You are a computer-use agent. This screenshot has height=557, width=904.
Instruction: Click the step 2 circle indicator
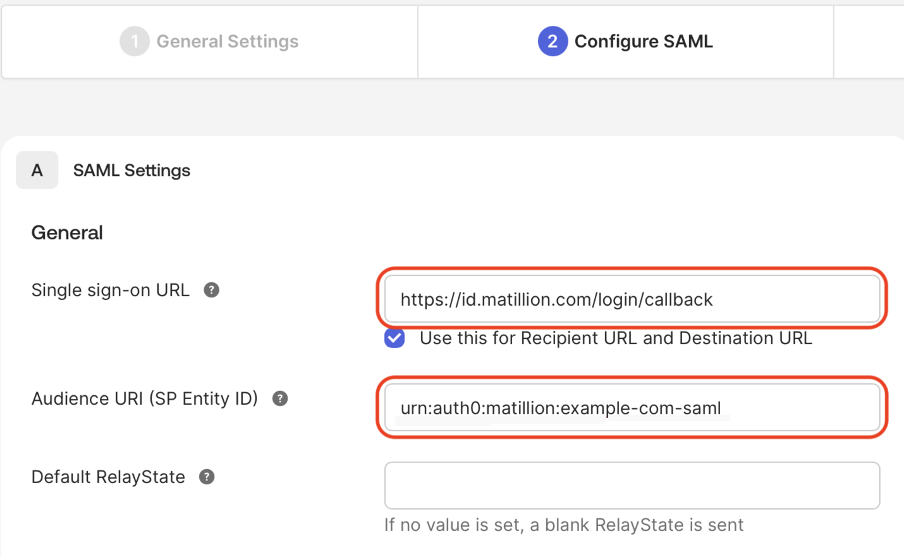click(552, 41)
